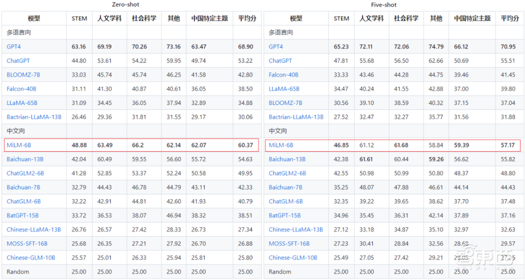Select Falcon-40B link in Five-shot table

[283, 75]
